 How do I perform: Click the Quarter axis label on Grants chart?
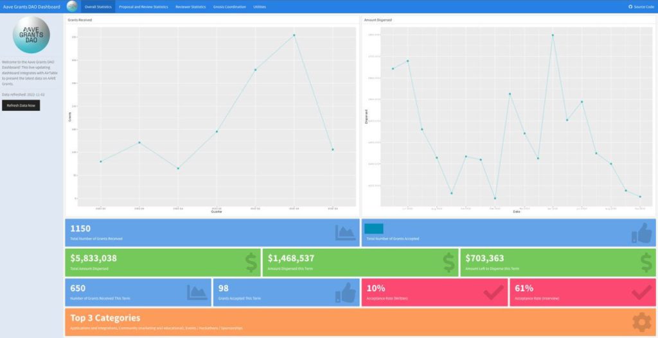coord(217,212)
